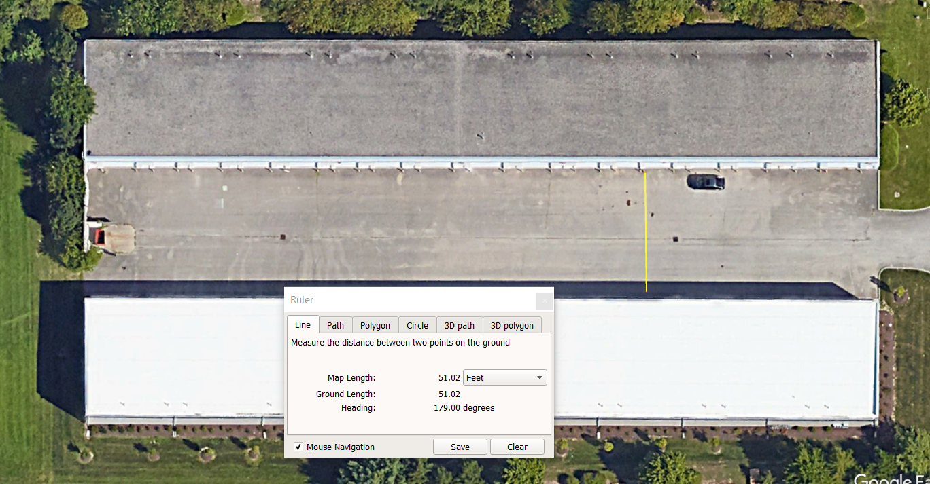Screen dimensions: 930x484
Task: Click the red dumpster beside the pavement
Action: pos(99,236)
